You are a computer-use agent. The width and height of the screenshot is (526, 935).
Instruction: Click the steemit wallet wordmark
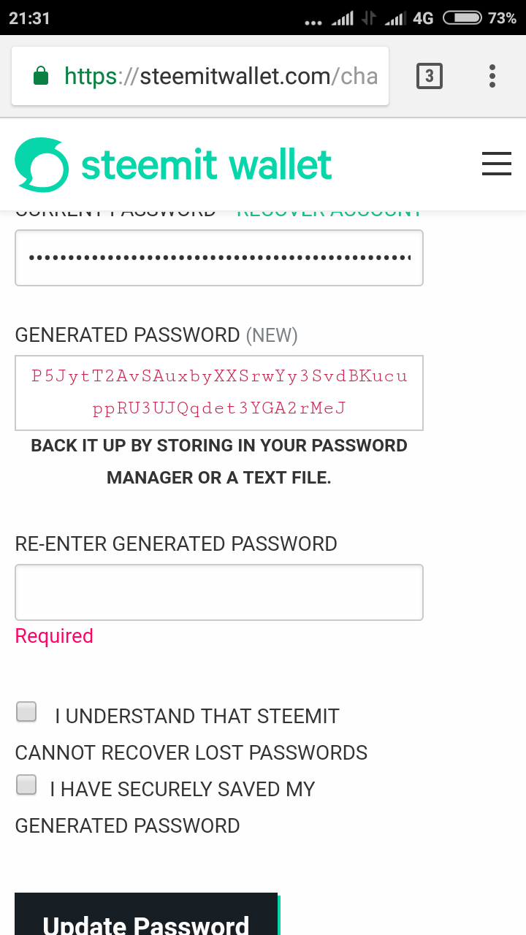(x=206, y=165)
